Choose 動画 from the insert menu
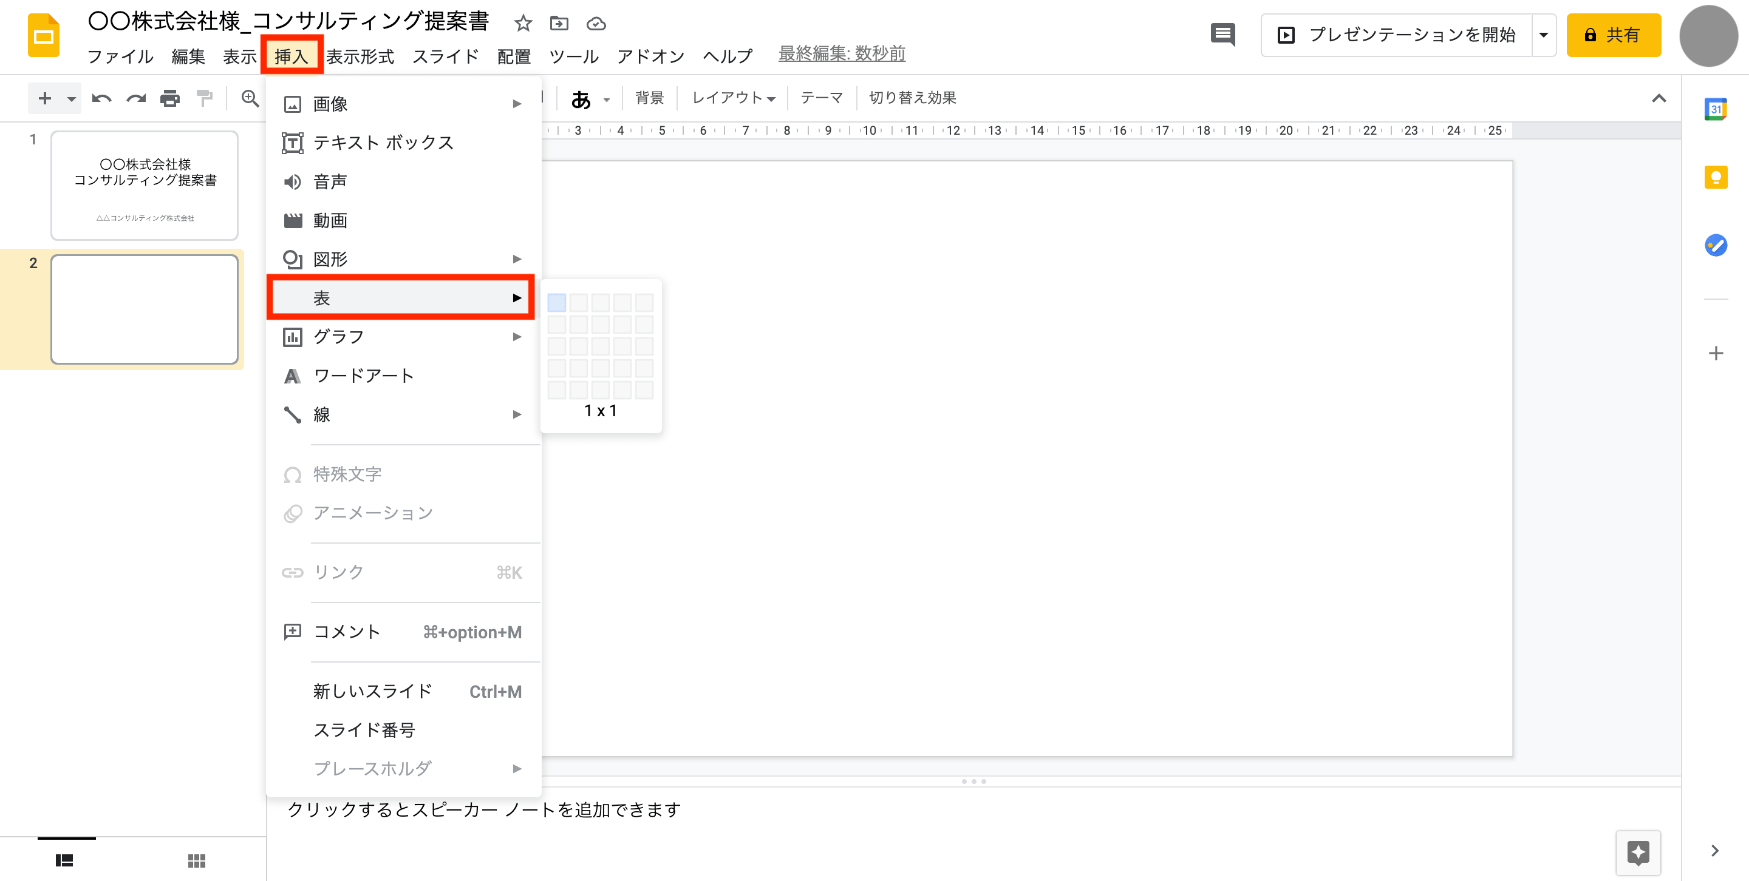 point(403,220)
